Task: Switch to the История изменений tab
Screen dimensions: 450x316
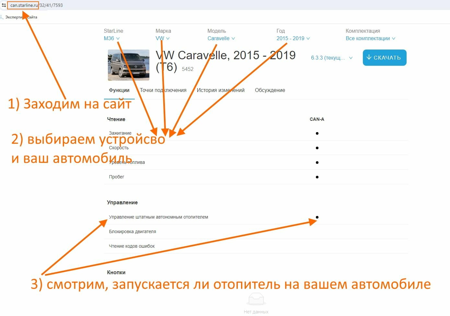Action: click(x=221, y=90)
